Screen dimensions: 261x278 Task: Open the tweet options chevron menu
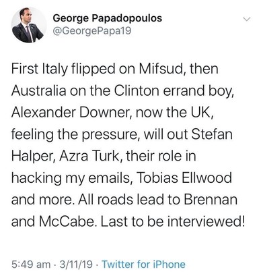[x=246, y=20]
